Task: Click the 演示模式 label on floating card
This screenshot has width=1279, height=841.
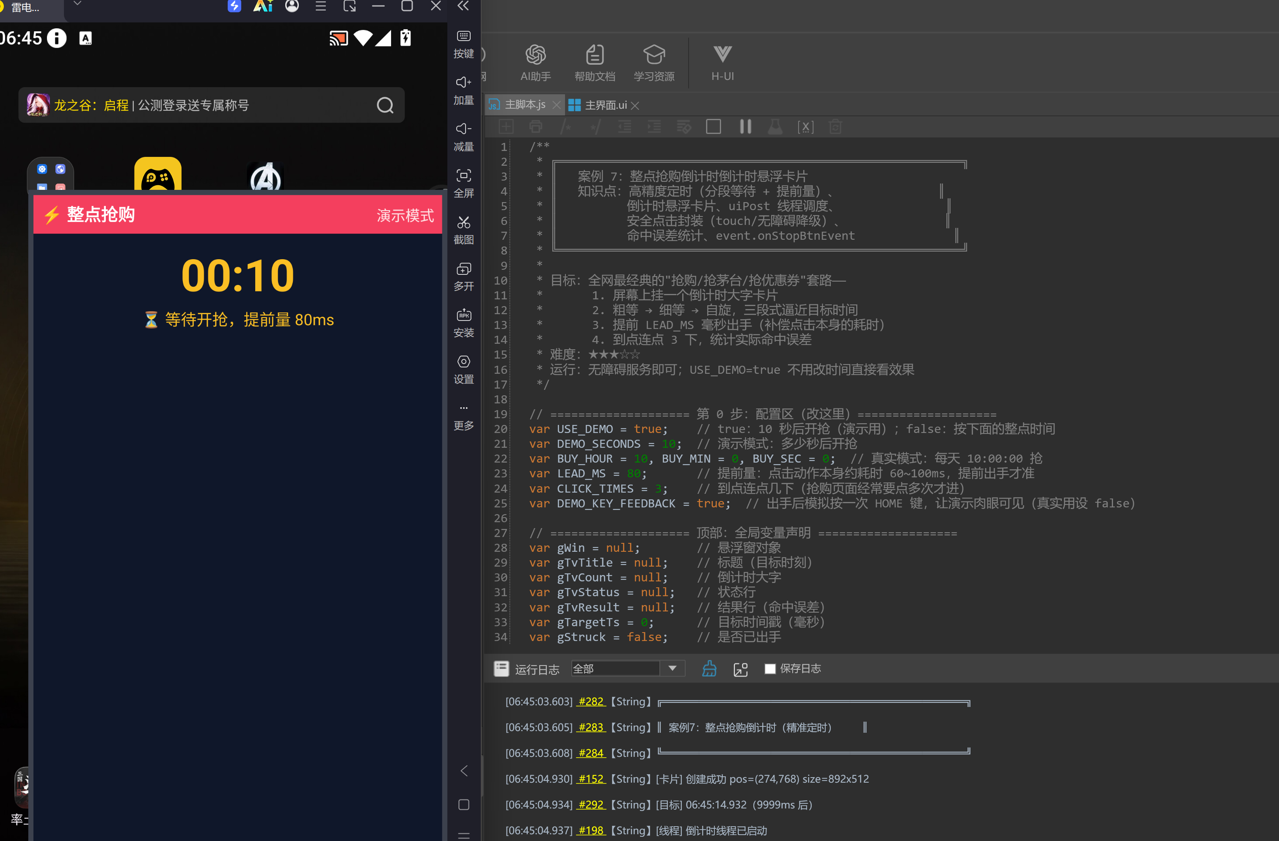Action: (405, 215)
